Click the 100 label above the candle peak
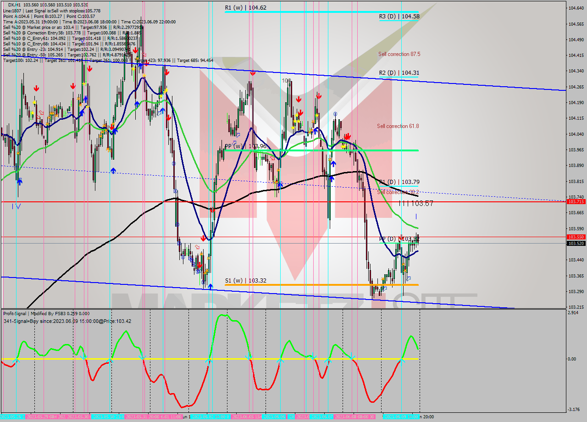The width and height of the screenshot is (587, 422). (286, 80)
